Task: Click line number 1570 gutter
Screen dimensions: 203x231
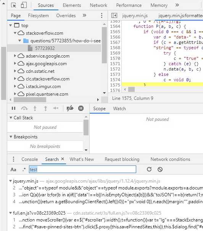Action: 115,58
